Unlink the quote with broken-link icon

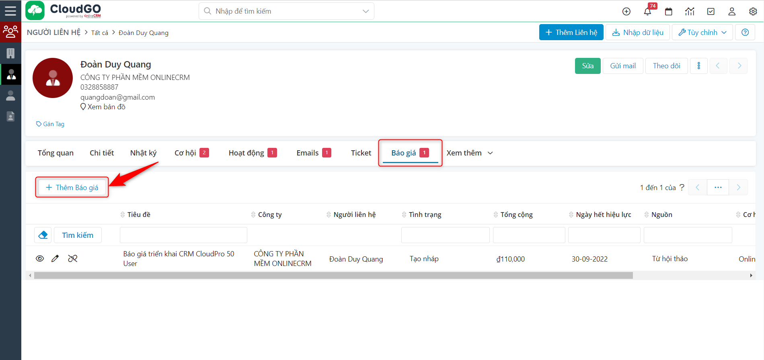[x=73, y=259]
